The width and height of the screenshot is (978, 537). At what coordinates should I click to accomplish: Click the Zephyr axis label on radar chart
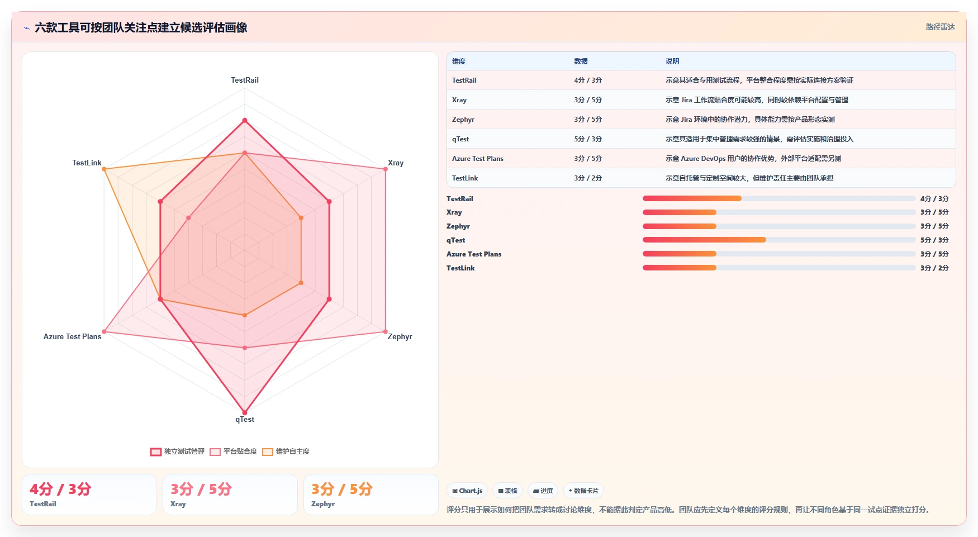tap(400, 336)
